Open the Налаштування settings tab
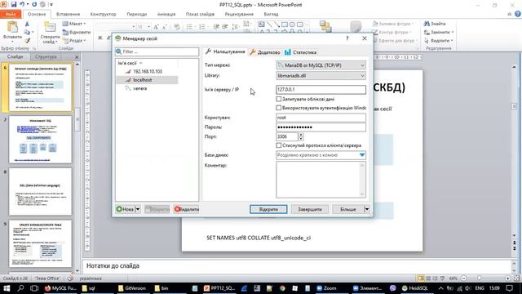 225,51
